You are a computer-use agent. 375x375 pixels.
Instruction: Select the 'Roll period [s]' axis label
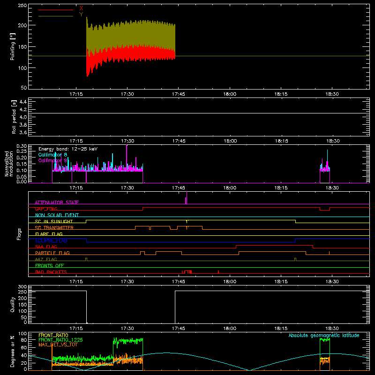tap(14, 117)
